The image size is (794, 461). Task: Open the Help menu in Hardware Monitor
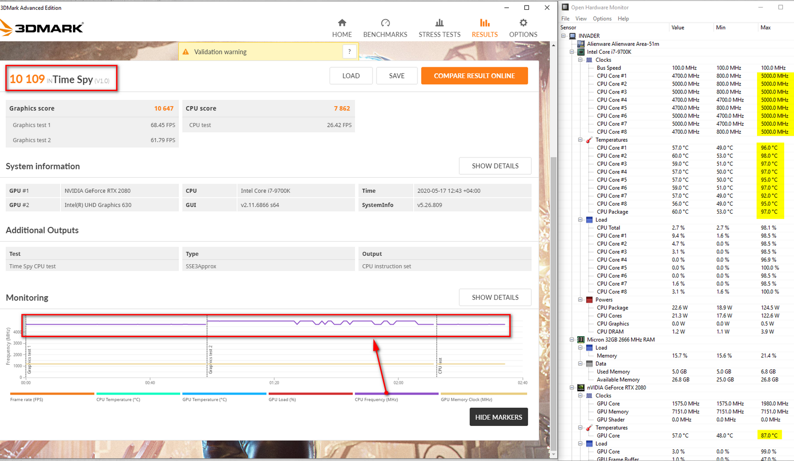pos(623,19)
